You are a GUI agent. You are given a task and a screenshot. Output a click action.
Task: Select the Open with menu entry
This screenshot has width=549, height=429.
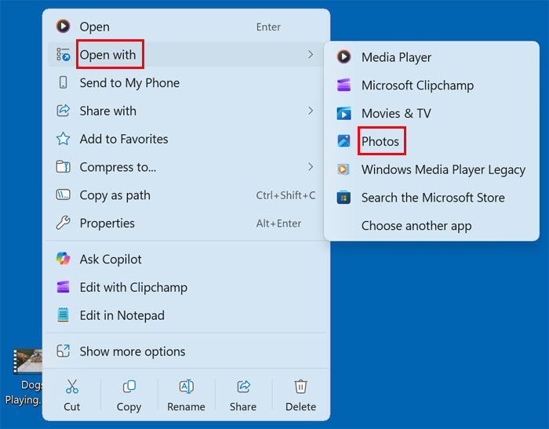pos(186,55)
